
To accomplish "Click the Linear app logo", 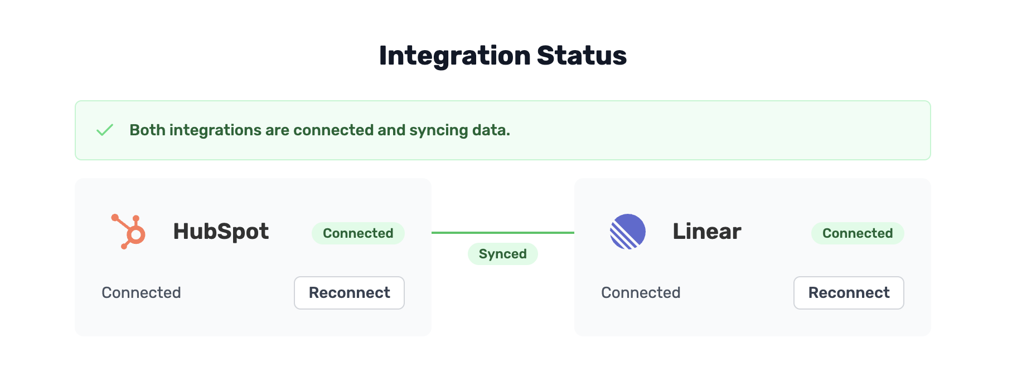I will [x=628, y=231].
